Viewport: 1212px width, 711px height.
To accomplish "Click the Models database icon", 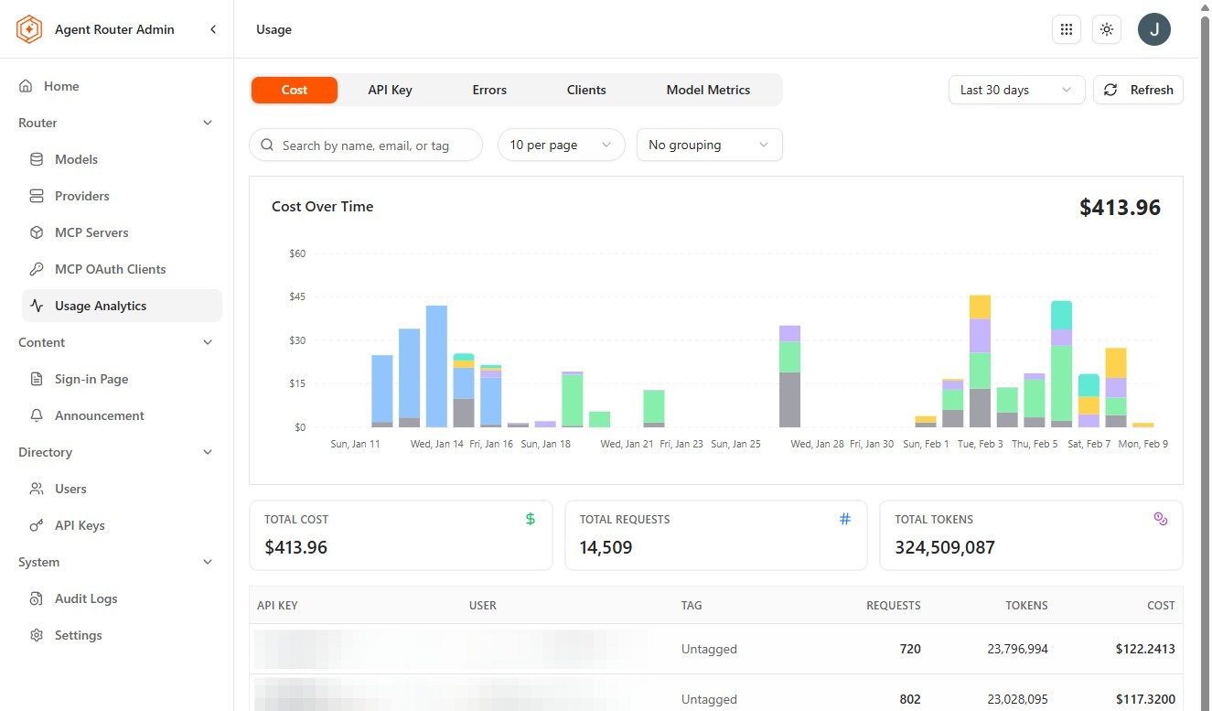I will (x=37, y=159).
